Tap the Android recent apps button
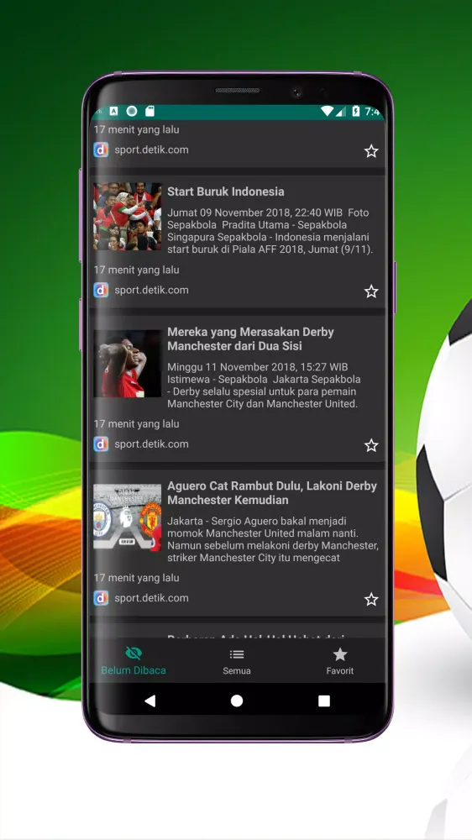This screenshot has height=840, width=472. tap(323, 701)
